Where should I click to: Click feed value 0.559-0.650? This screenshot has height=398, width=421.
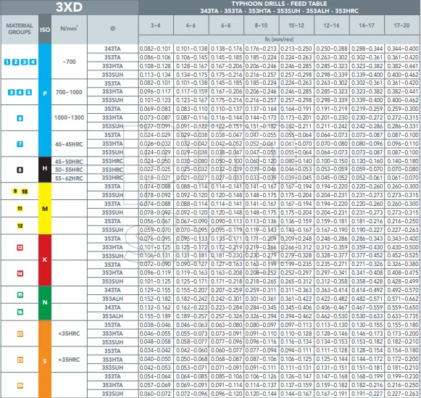[x=403, y=307]
